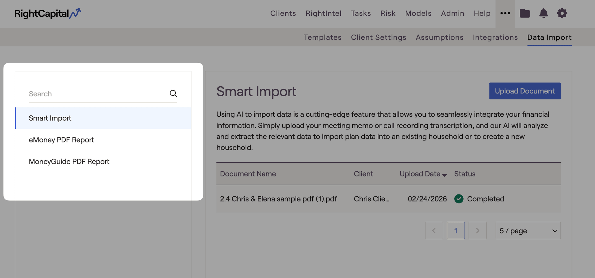
Task: Select MoneyGuide PDF Report option
Action: click(x=69, y=162)
